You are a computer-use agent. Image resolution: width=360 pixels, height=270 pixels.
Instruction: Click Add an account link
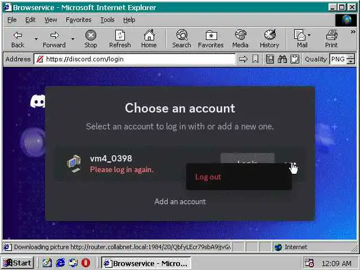(180, 201)
